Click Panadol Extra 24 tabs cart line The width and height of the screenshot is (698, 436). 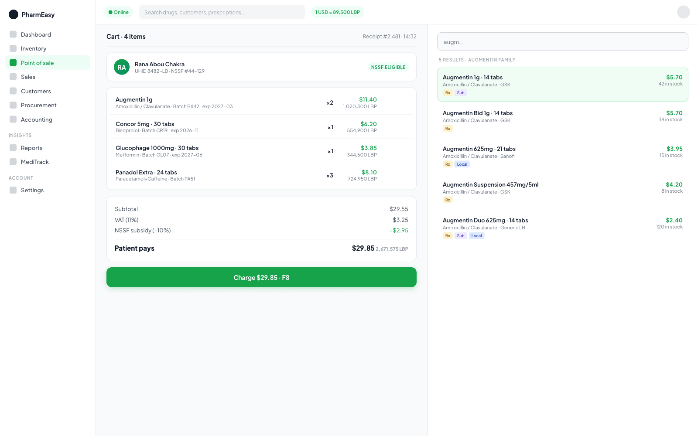point(261,175)
